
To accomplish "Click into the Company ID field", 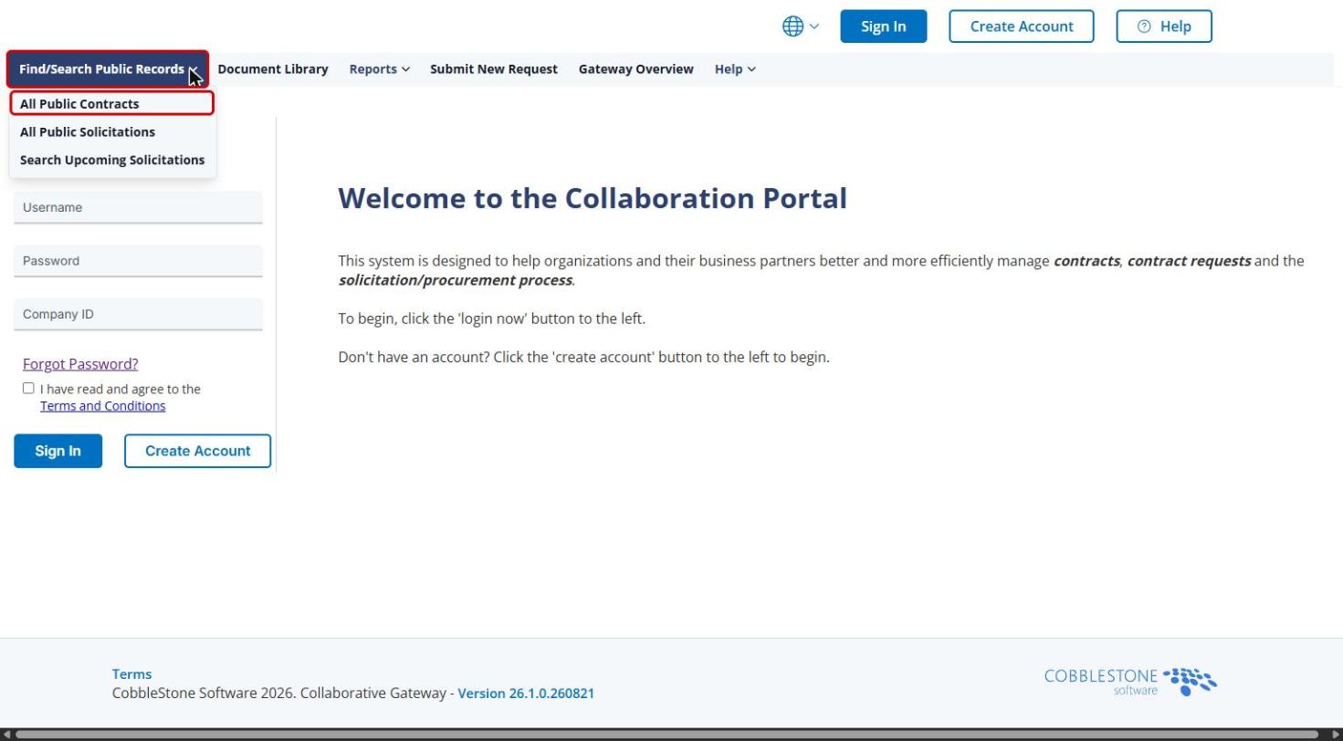I will (138, 314).
